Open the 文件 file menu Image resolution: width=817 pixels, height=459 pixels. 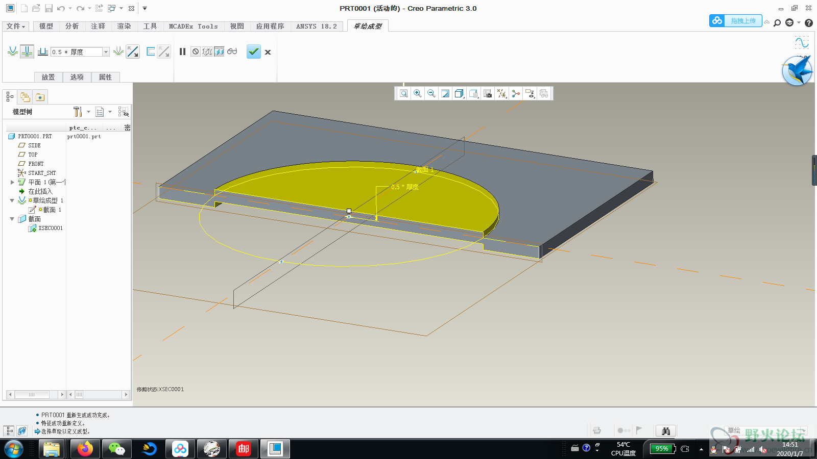[16, 26]
